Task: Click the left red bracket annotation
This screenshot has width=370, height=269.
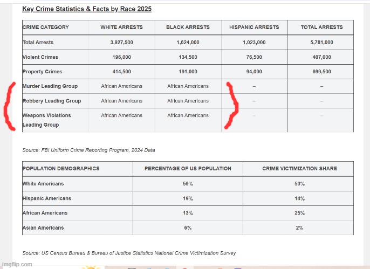Action: (x=9, y=106)
